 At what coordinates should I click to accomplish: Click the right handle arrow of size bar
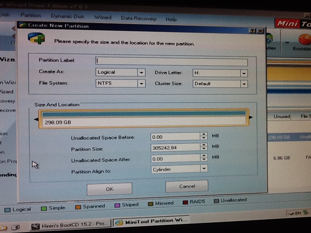(251, 117)
